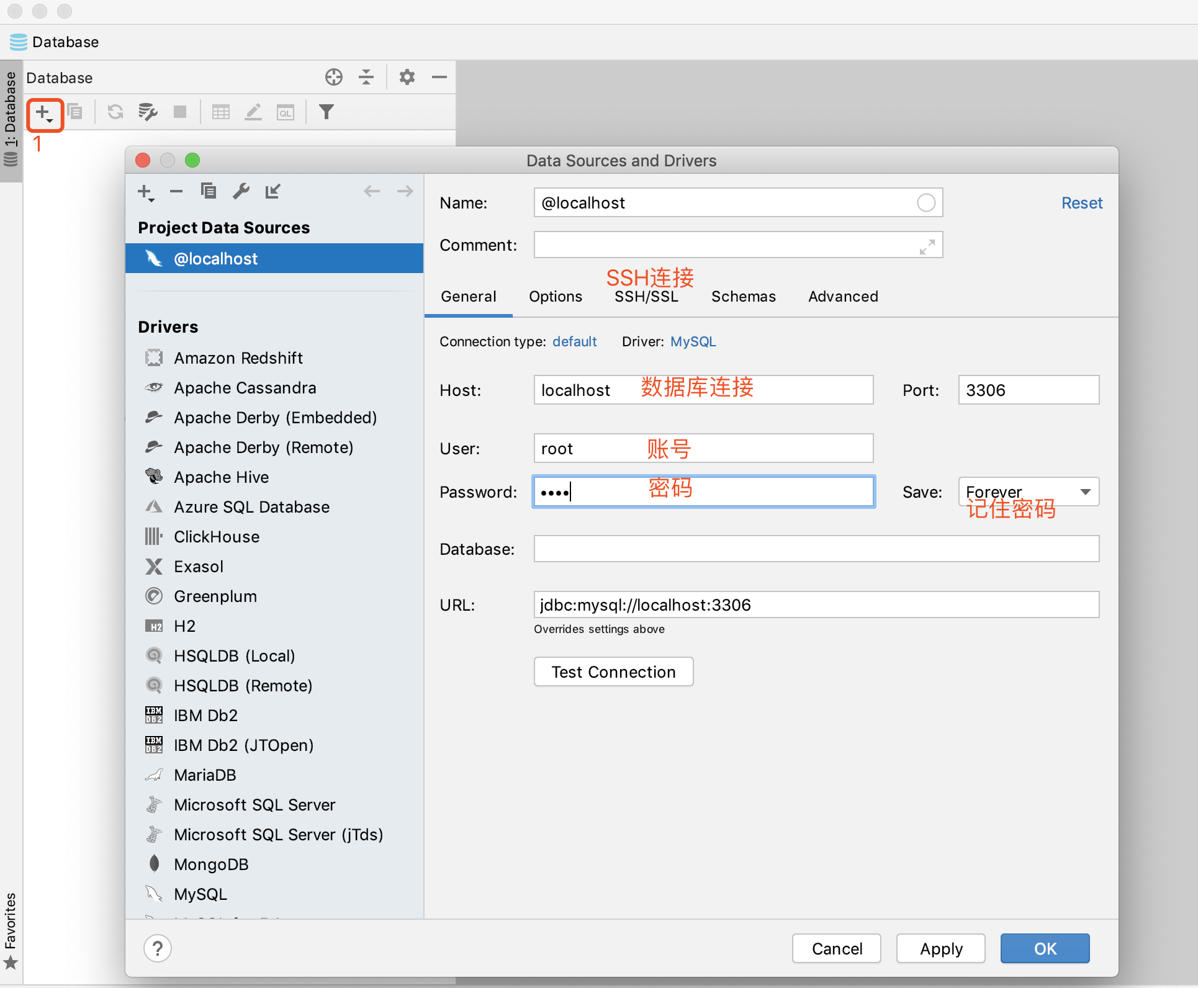
Task: Switch to the SSH/SSL tab
Action: 646,297
